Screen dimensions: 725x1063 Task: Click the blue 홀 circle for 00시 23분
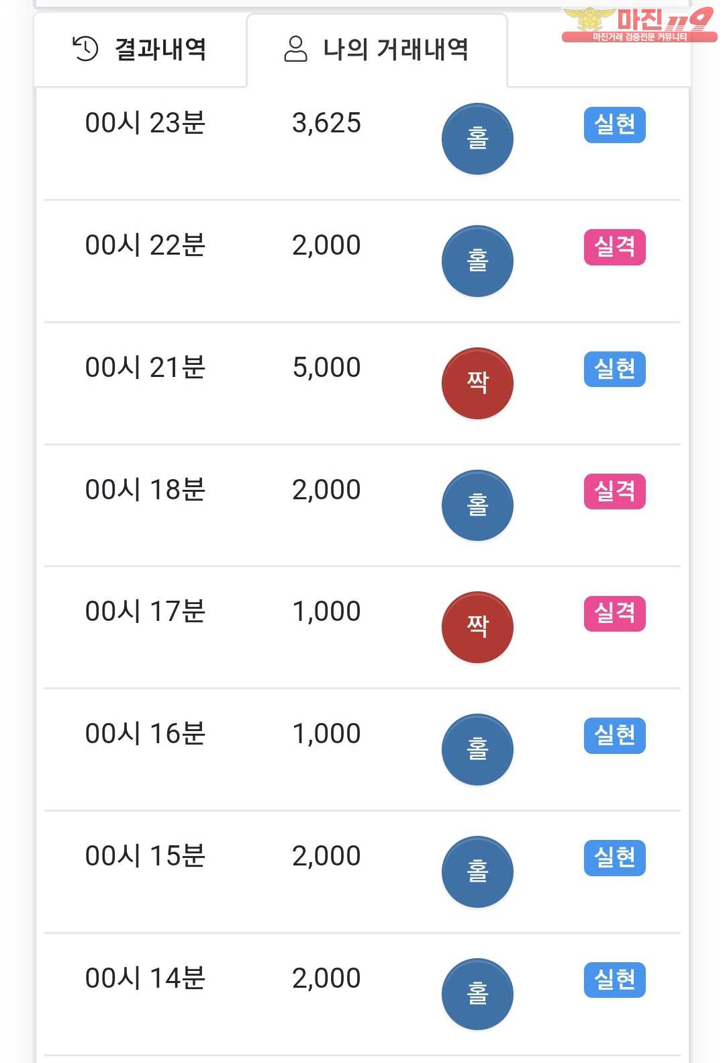[x=477, y=139]
